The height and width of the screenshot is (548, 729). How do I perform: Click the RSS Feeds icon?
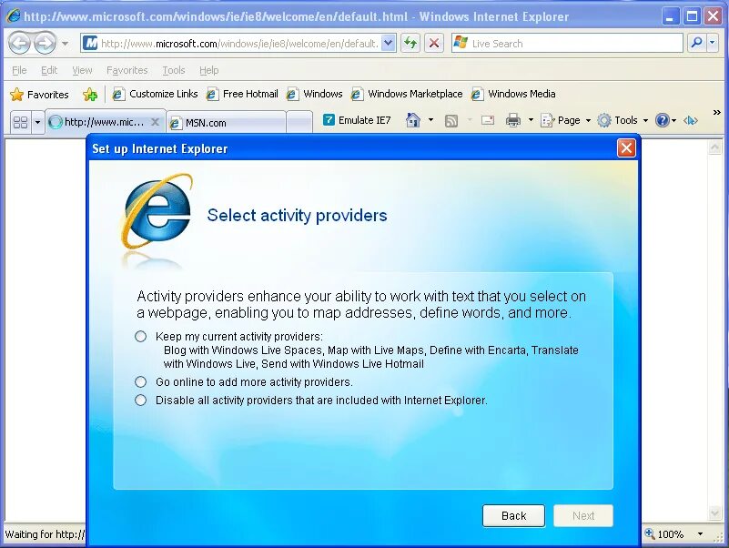click(x=451, y=121)
